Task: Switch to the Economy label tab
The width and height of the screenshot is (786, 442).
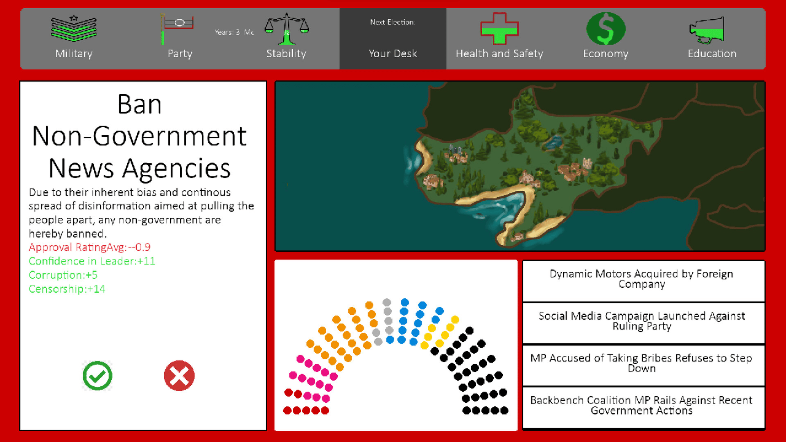Action: click(x=605, y=54)
